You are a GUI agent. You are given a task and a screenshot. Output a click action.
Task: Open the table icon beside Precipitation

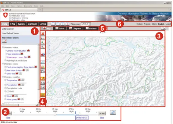[23, 84]
